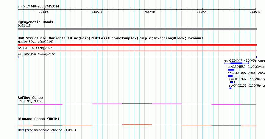Open the esv1000190 (Pang2010) label
This screenshot has width=265, height=139.
click(x=37, y=54)
